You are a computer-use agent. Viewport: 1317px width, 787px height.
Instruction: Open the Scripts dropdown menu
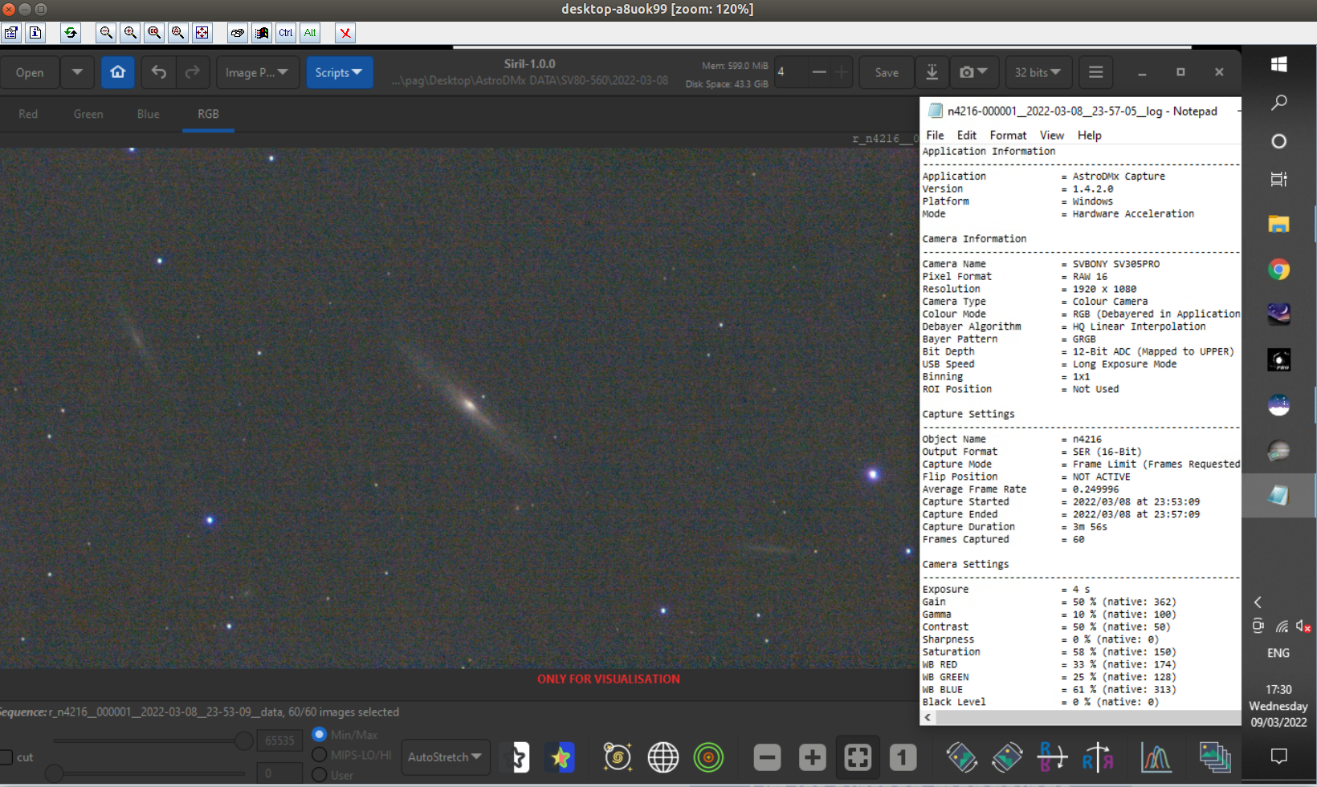[339, 72]
